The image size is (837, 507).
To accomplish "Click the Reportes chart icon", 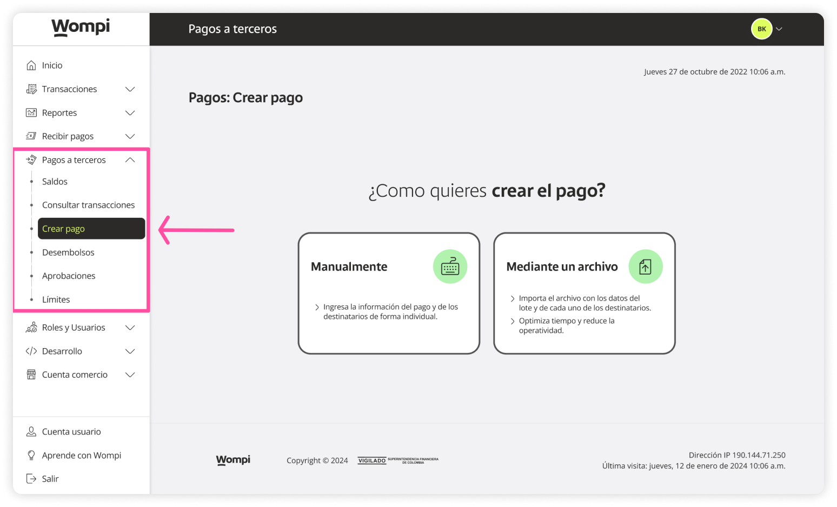I will 32,112.
